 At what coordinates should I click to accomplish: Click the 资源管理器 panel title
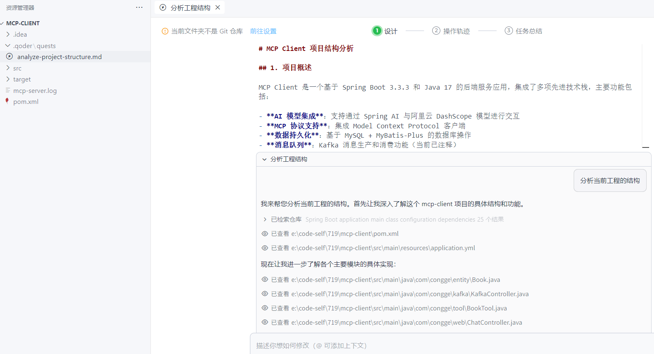pyautogui.click(x=20, y=8)
